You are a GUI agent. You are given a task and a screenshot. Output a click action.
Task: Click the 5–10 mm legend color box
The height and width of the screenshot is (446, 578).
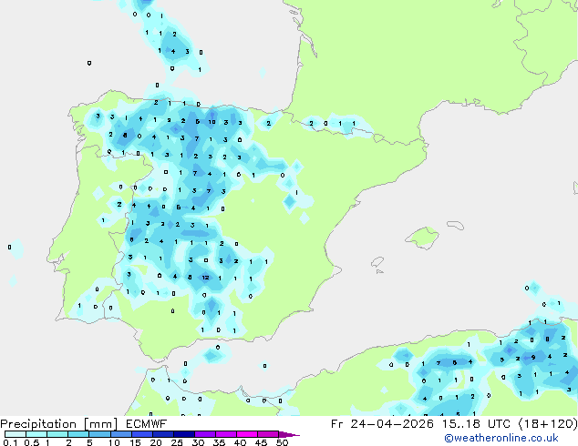[x=100, y=434]
